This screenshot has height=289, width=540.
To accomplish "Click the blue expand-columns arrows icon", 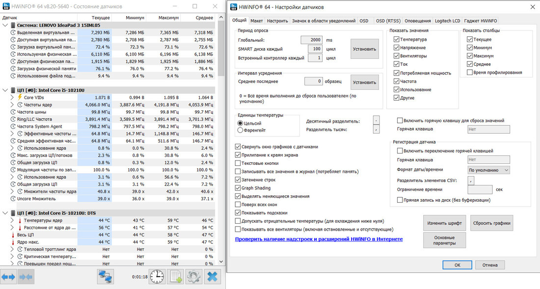I will coord(8,277).
